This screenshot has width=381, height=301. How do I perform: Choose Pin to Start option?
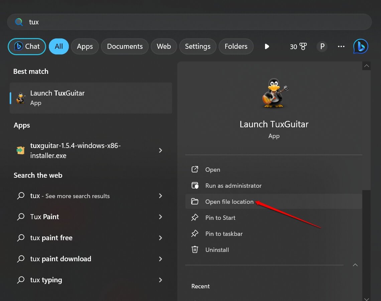(220, 218)
